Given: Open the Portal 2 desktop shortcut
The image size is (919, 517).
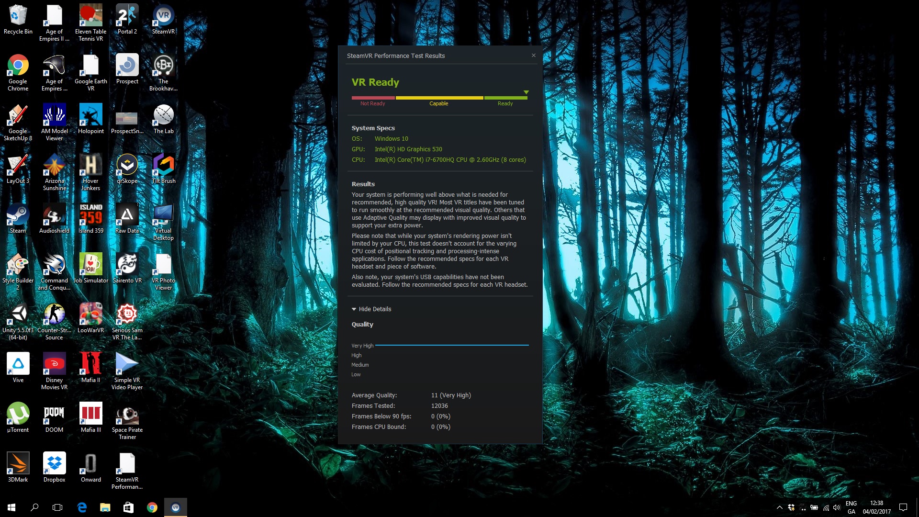Looking at the screenshot, I should pyautogui.click(x=127, y=20).
